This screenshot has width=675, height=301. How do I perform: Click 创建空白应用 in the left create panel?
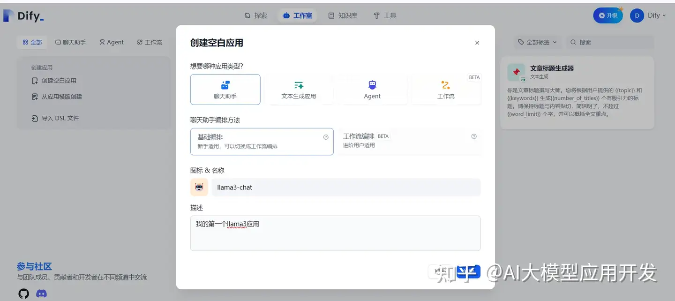coord(54,81)
